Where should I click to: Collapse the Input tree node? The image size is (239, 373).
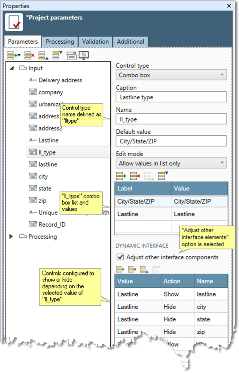pyautogui.click(x=12, y=68)
